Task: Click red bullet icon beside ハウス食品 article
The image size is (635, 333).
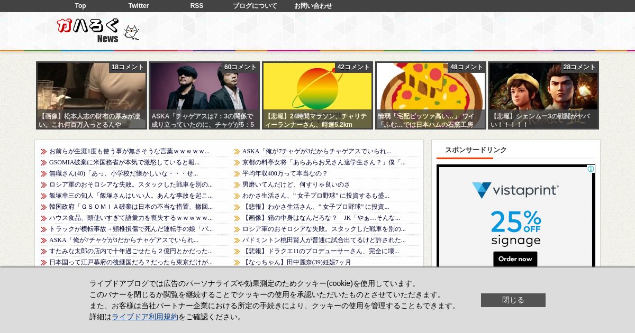Action: [44, 218]
